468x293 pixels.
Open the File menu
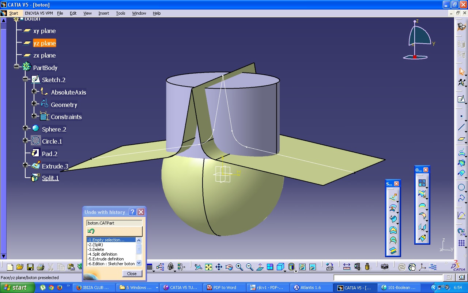click(x=60, y=13)
